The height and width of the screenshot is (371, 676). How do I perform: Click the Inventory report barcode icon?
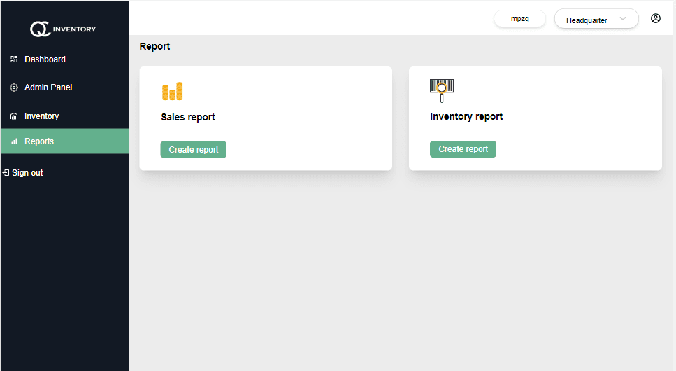442,91
